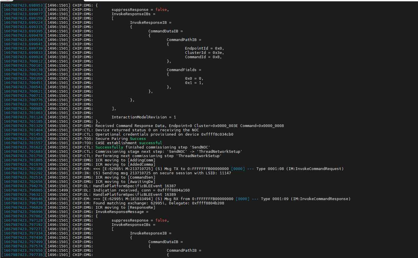Click timestamp 1667987423.797735

coord(23,255)
